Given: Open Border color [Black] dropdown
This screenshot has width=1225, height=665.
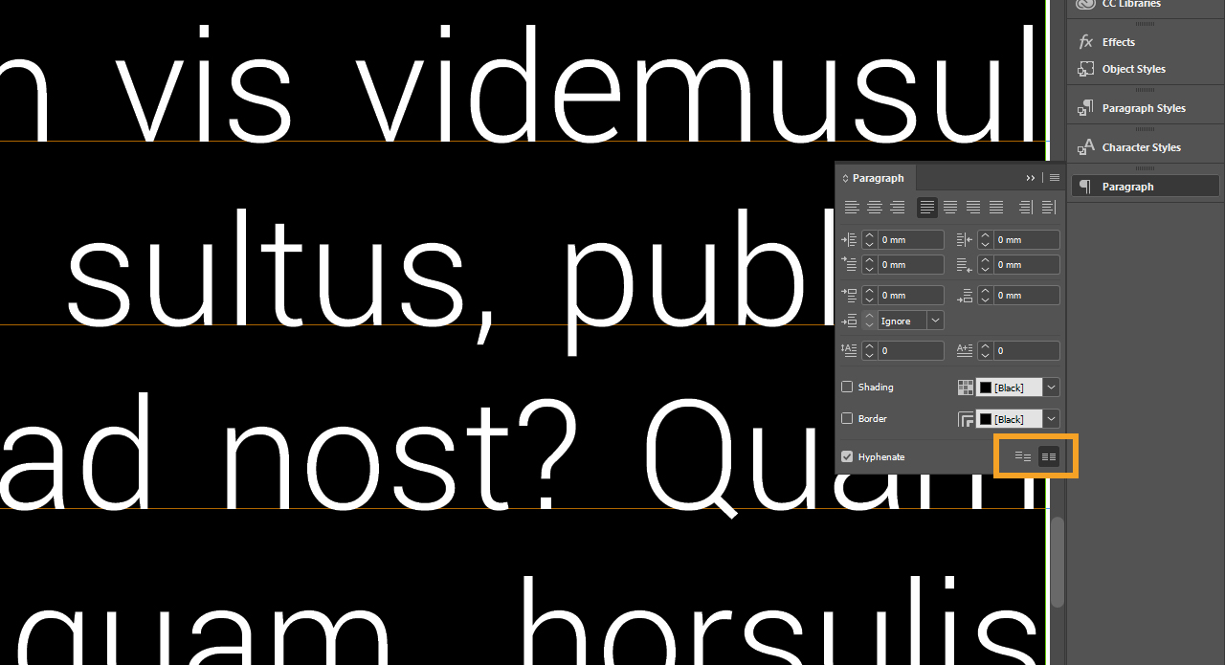Looking at the screenshot, I should click(1052, 419).
